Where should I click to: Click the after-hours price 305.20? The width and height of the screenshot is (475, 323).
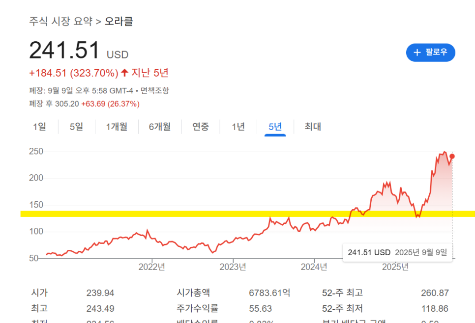[67, 104]
